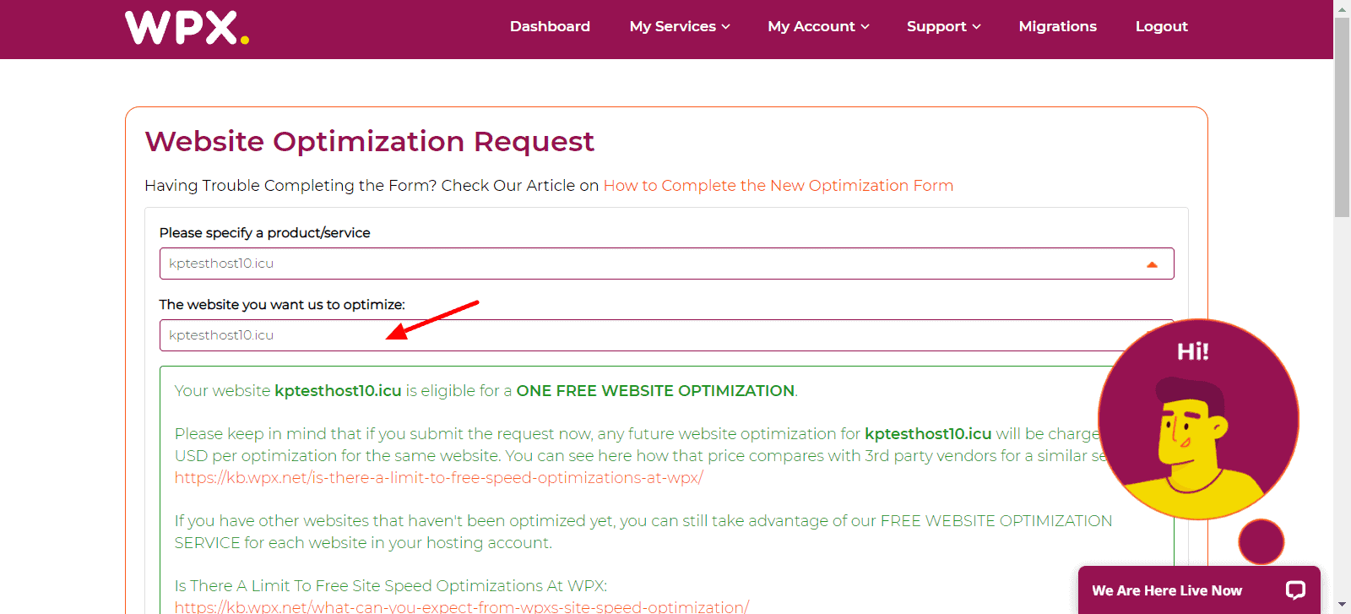Click the small maroon chat circle
The image size is (1351, 614).
point(1261,541)
